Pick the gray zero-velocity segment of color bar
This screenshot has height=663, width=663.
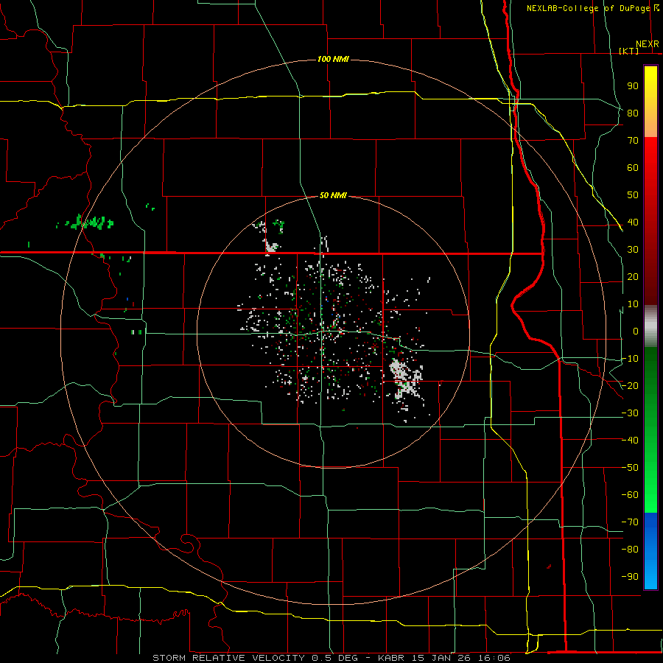650,326
